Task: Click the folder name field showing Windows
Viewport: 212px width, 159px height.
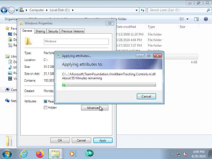Action: pos(76,42)
